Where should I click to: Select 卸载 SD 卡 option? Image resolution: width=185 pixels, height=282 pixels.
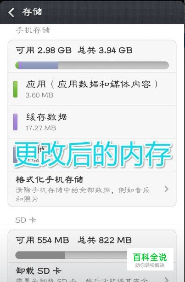point(92,272)
